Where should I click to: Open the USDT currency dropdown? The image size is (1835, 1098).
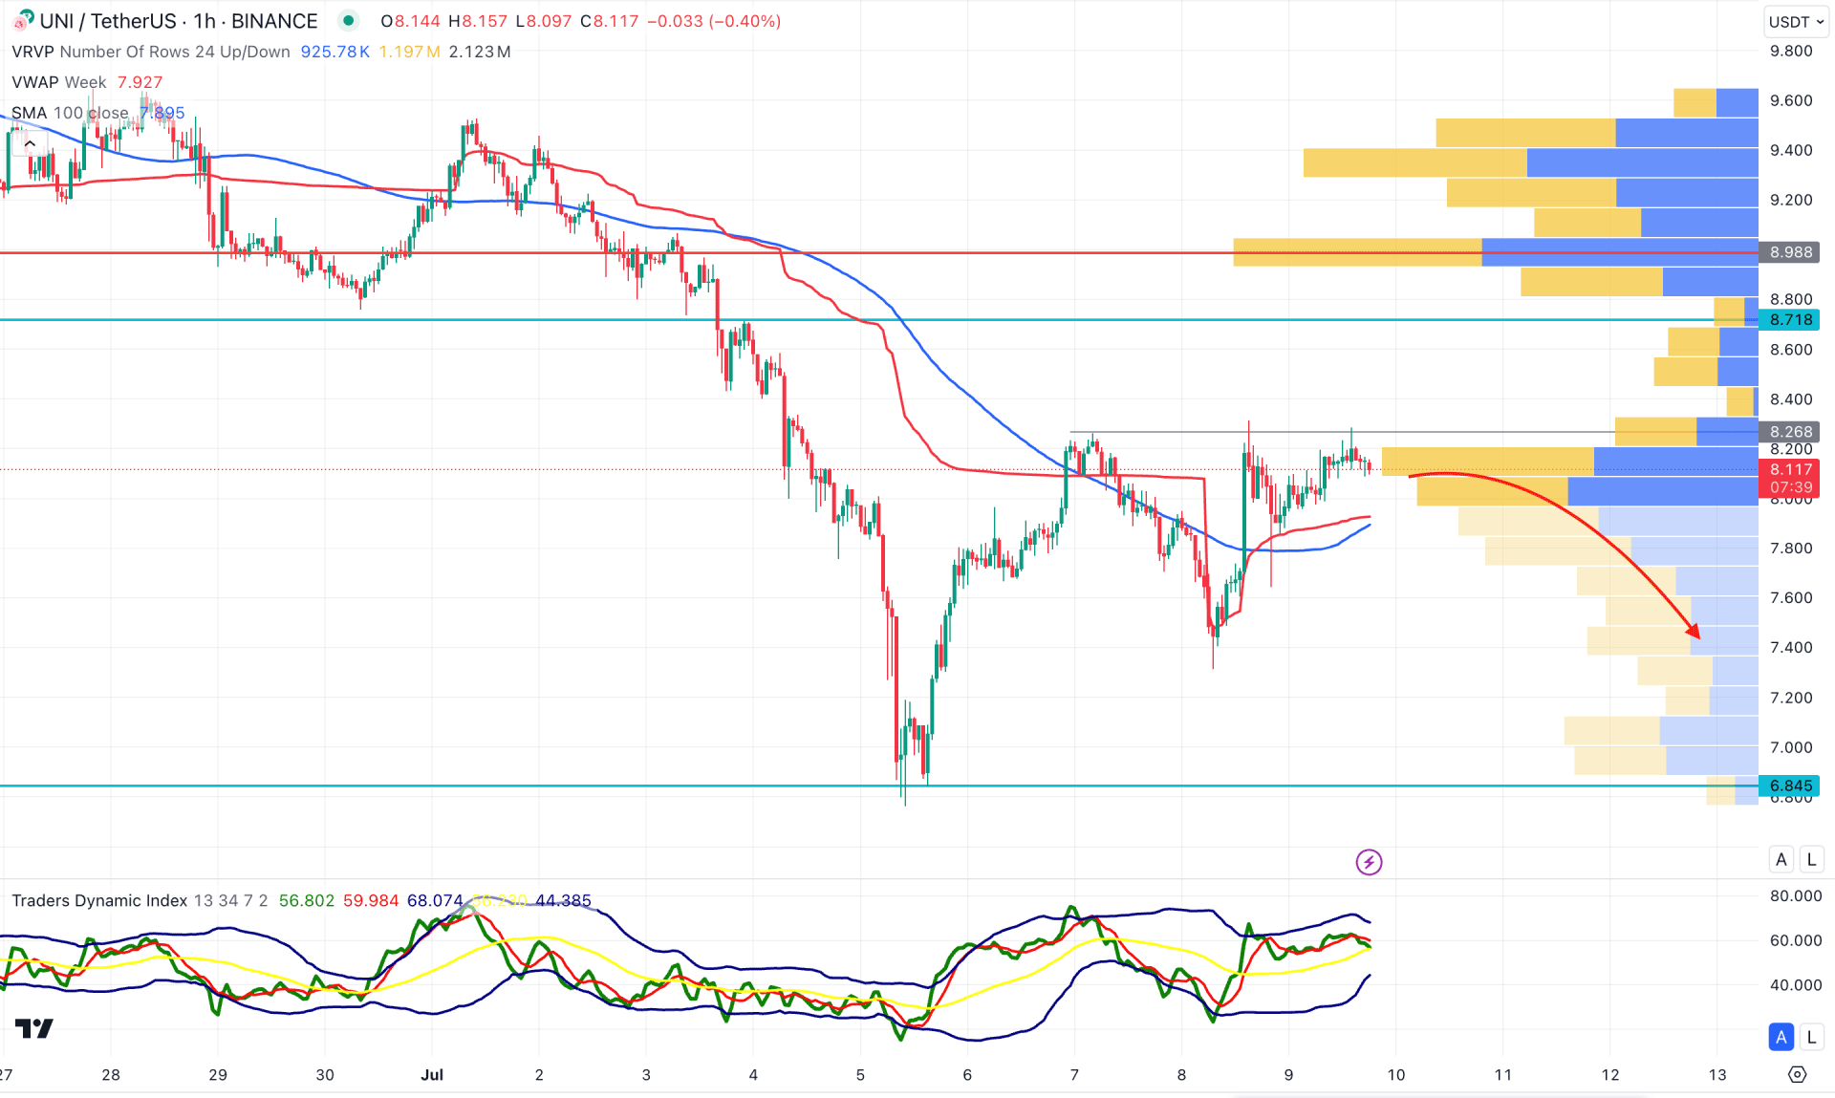click(1796, 21)
